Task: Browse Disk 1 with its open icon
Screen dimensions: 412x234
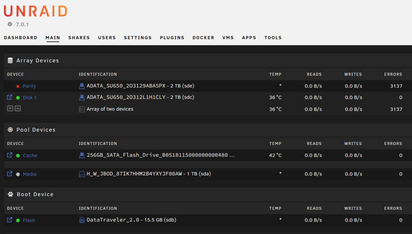Action: (9, 97)
